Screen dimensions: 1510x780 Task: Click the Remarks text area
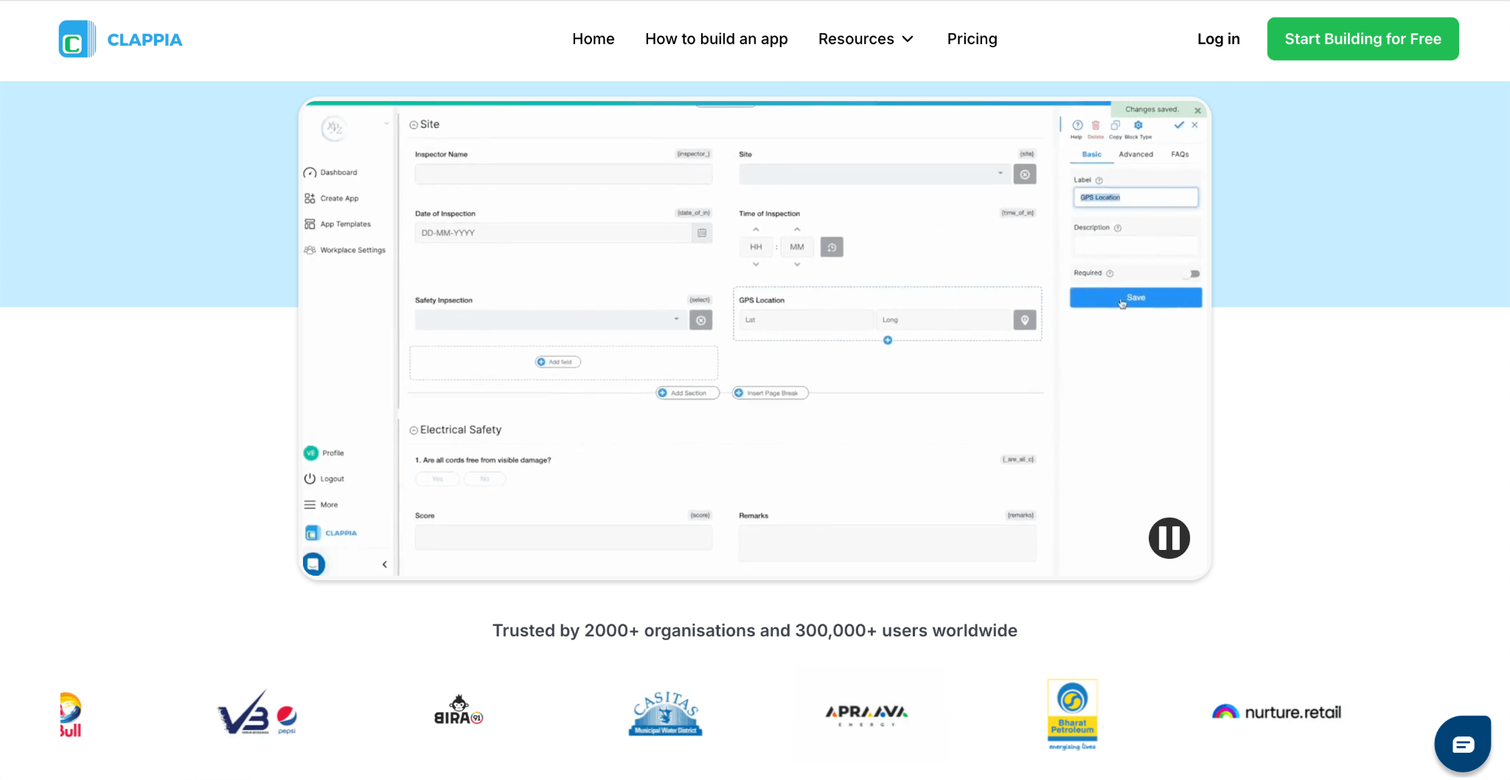[888, 543]
